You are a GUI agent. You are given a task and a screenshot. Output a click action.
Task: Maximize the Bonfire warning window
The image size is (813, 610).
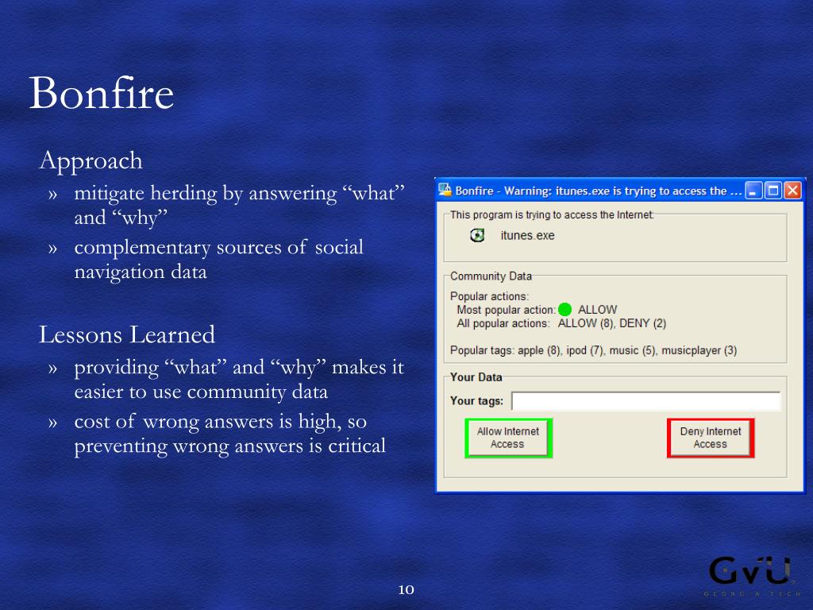pos(773,191)
